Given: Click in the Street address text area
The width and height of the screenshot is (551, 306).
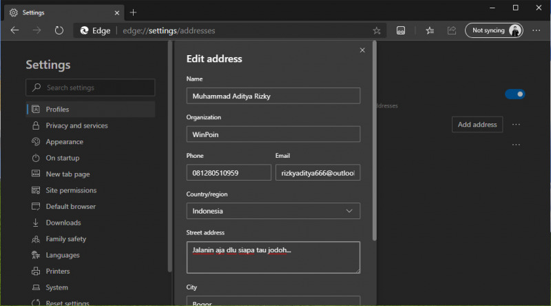Looking at the screenshot, I should coord(273,257).
